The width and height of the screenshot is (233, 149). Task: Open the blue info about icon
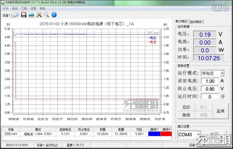pos(54,15)
